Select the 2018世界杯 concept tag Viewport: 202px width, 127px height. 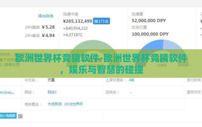pos(73,104)
